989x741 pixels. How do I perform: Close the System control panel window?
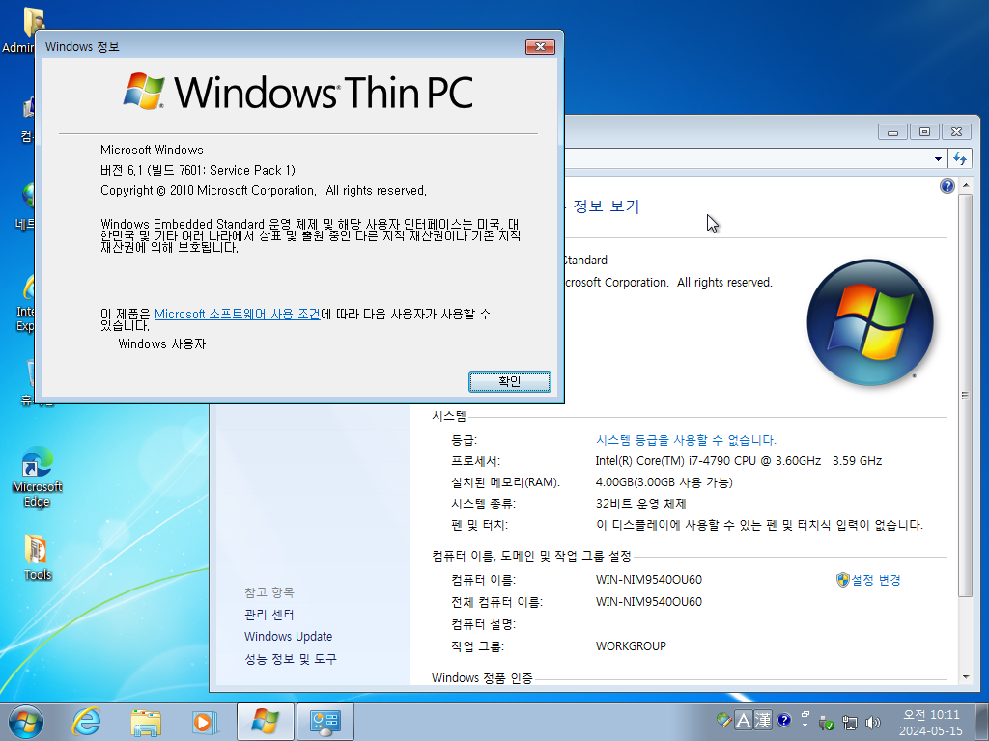(957, 131)
